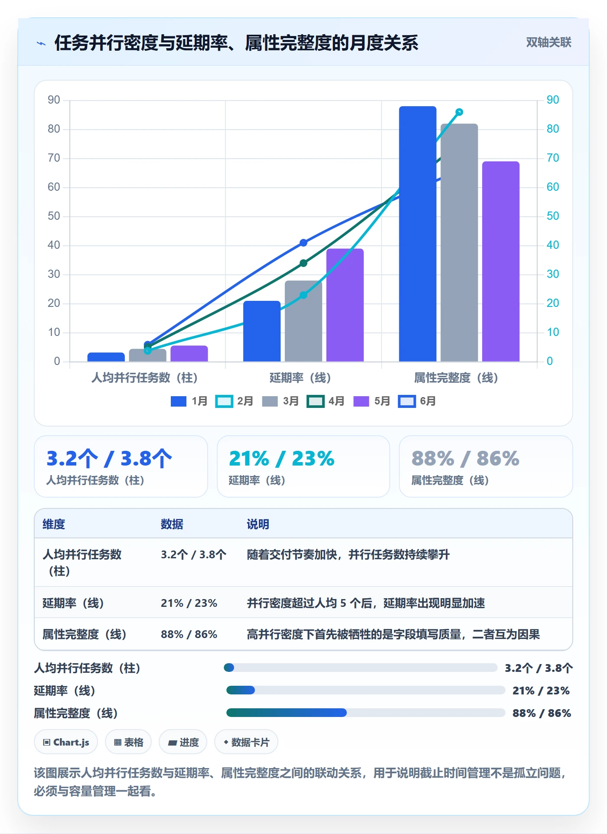Click the 延期率 progress bar
607x834 pixels.
pyautogui.click(x=366, y=690)
